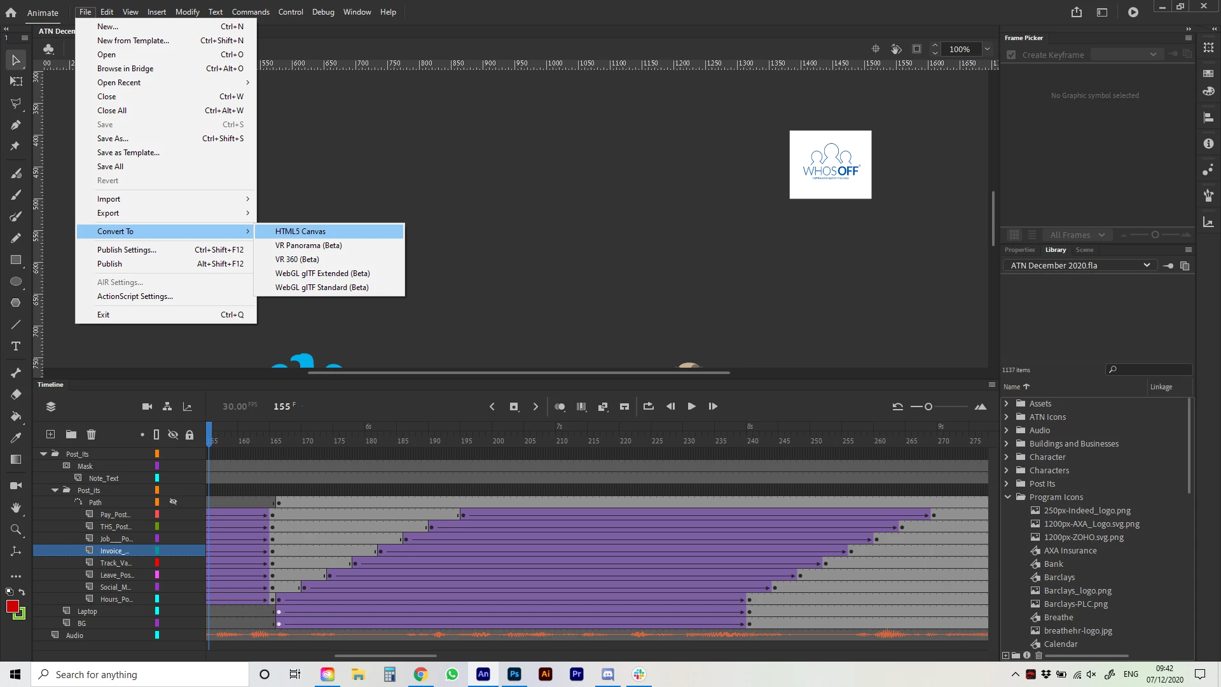The height and width of the screenshot is (687, 1221).
Task: Select the Oval tool
Action: pyautogui.click(x=16, y=281)
